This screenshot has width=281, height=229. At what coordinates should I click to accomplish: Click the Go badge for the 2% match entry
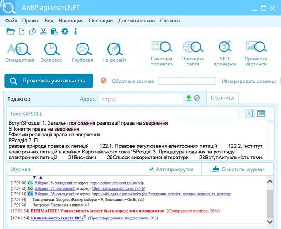click(30, 183)
